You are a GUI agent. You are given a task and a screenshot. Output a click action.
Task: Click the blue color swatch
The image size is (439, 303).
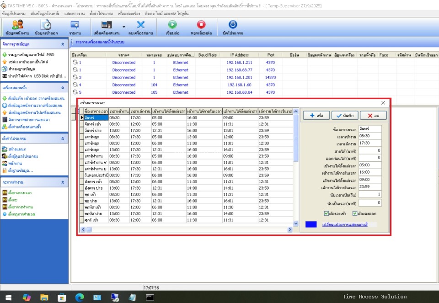point(311,225)
